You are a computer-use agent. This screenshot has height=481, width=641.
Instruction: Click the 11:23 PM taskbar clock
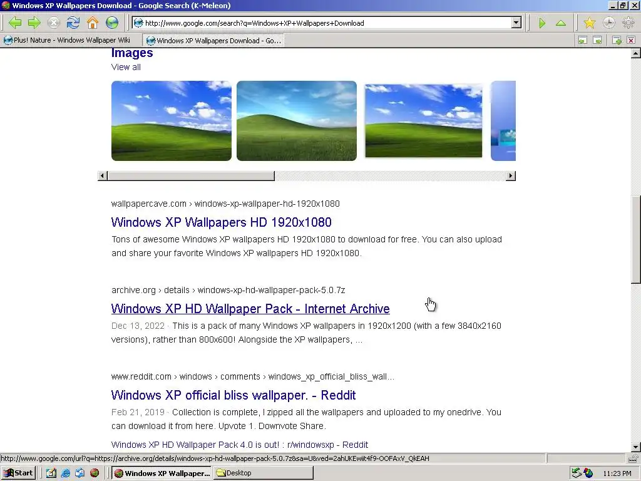(617, 473)
